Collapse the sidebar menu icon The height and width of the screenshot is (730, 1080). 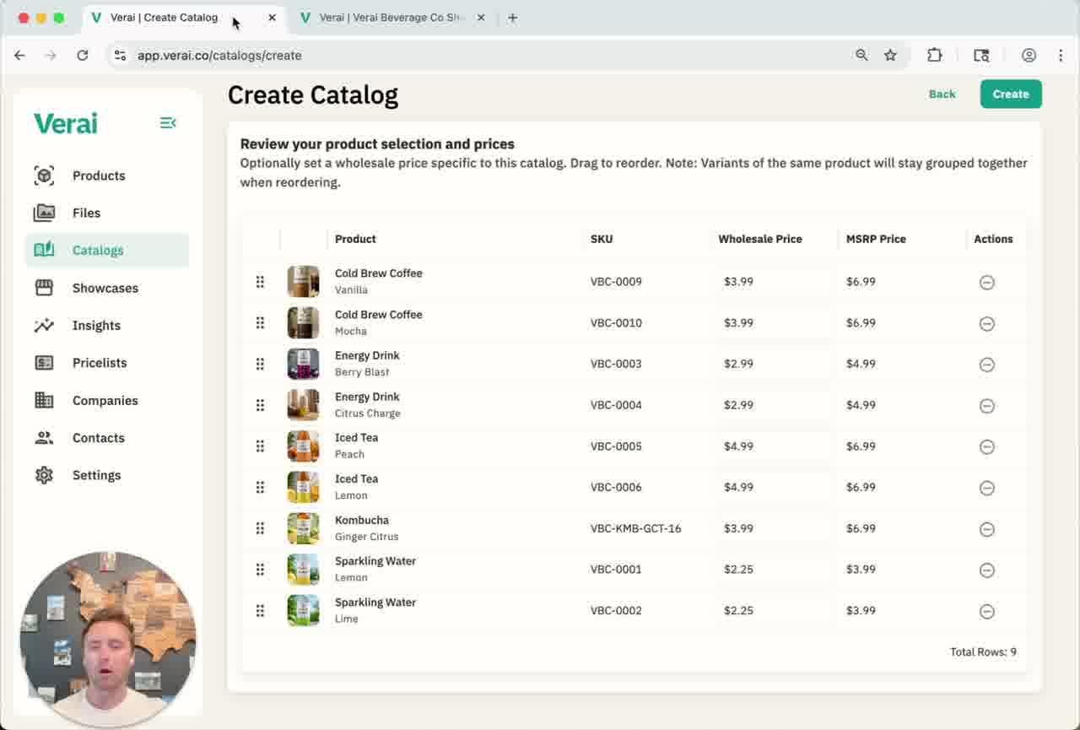point(168,123)
